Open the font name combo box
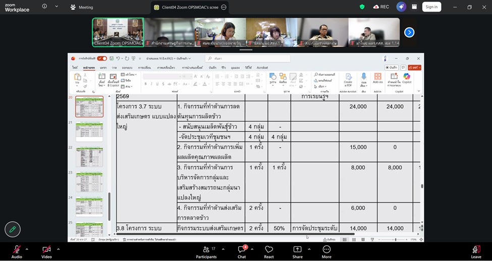 161,77
